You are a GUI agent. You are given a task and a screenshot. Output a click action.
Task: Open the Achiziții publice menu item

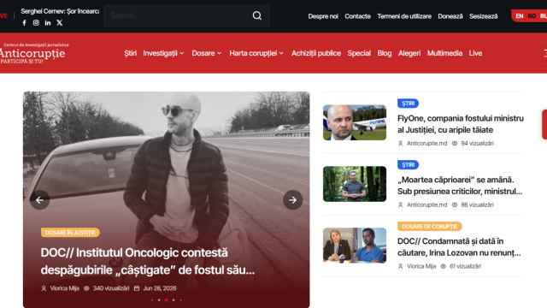(316, 53)
